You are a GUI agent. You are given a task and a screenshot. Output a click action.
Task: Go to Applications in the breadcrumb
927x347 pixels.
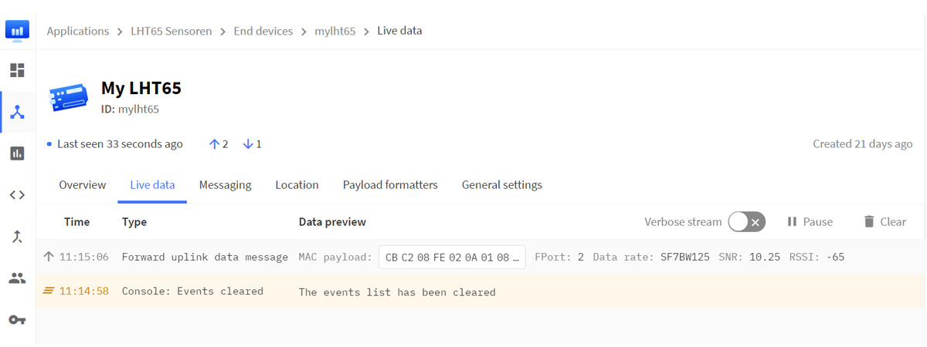tap(78, 31)
